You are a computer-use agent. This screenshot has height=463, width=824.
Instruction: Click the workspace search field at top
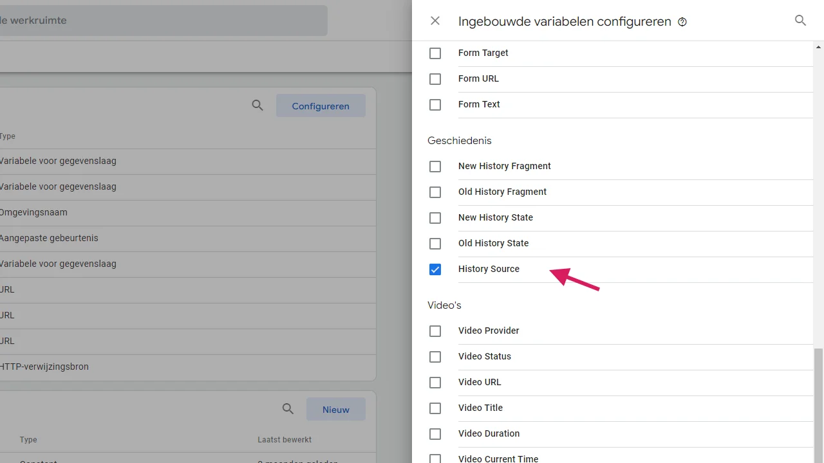[x=162, y=21]
